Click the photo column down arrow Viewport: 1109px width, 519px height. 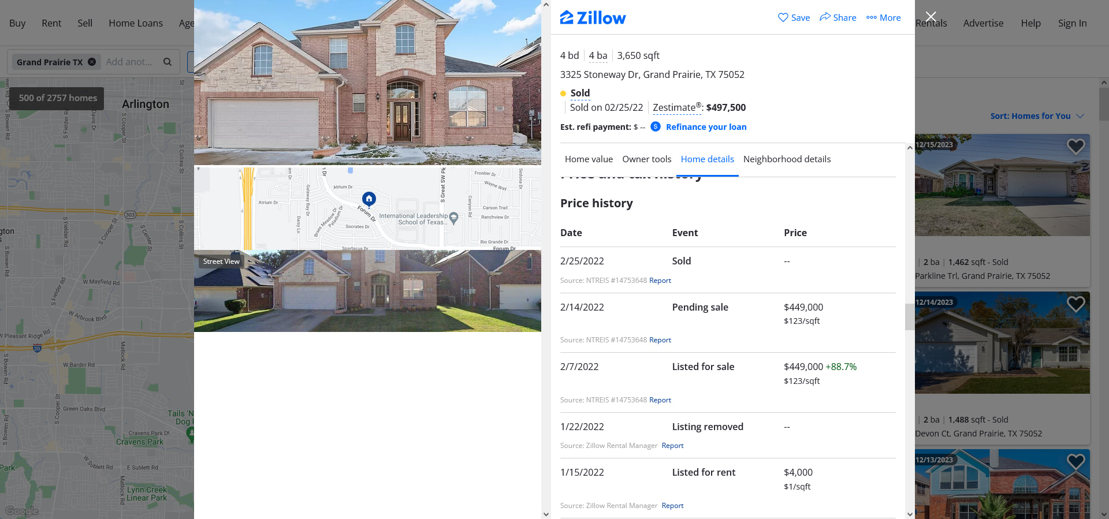546,514
